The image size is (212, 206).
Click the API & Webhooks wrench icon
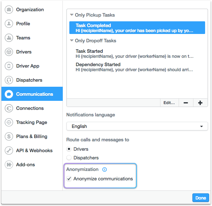tap(9, 151)
